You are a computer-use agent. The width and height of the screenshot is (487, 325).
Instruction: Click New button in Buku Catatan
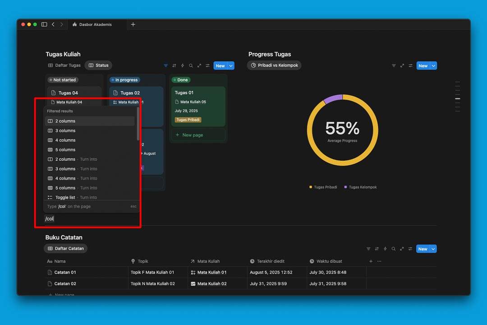423,249
